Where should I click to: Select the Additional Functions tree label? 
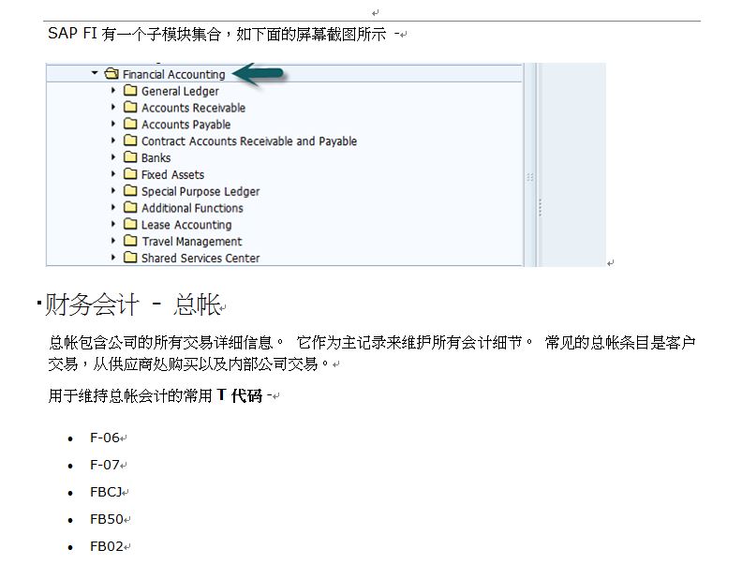click(x=192, y=208)
